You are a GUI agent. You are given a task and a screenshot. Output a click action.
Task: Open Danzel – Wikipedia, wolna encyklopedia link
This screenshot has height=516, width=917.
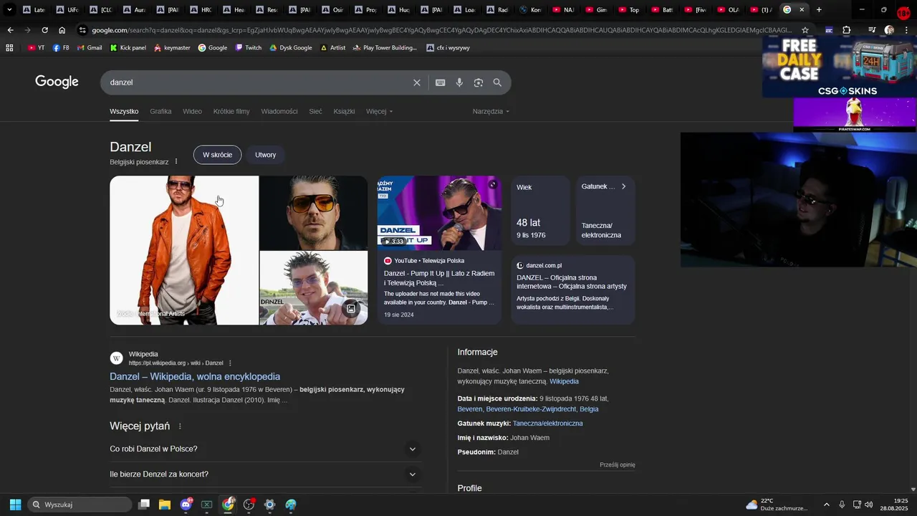(195, 376)
